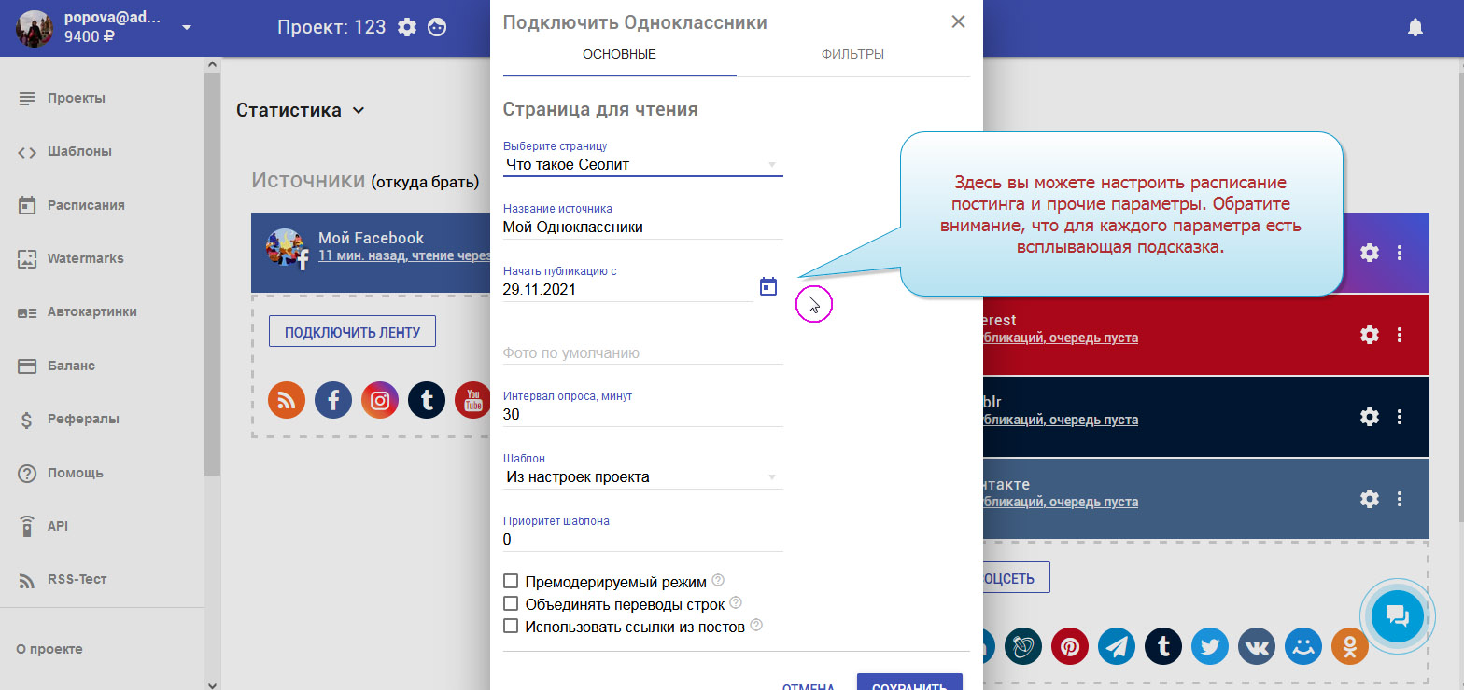The height and width of the screenshot is (690, 1464).
Task: Open Расписания in the sidebar
Action: (x=86, y=205)
